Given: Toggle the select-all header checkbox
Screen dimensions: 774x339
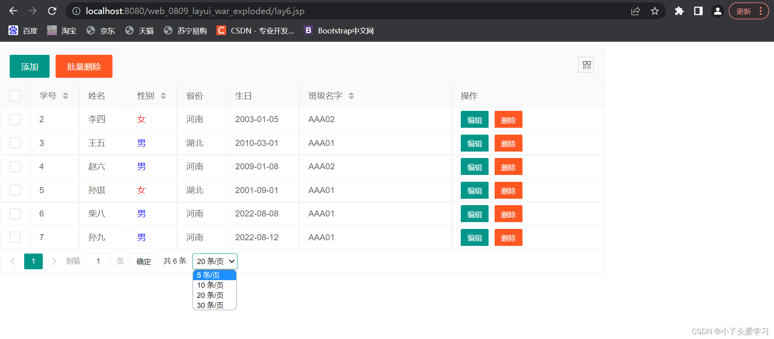Looking at the screenshot, I should (15, 96).
